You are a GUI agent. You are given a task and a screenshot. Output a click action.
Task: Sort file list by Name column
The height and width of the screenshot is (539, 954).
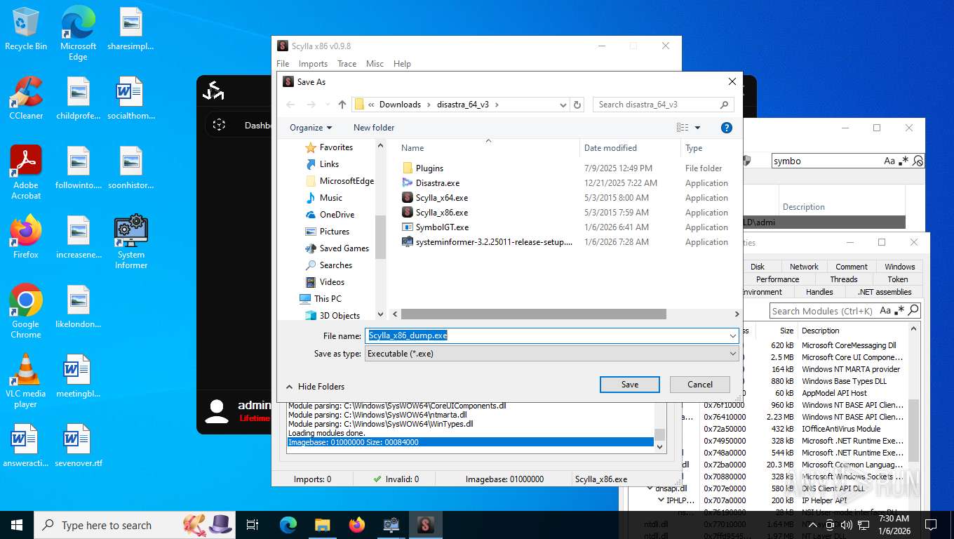coord(412,148)
